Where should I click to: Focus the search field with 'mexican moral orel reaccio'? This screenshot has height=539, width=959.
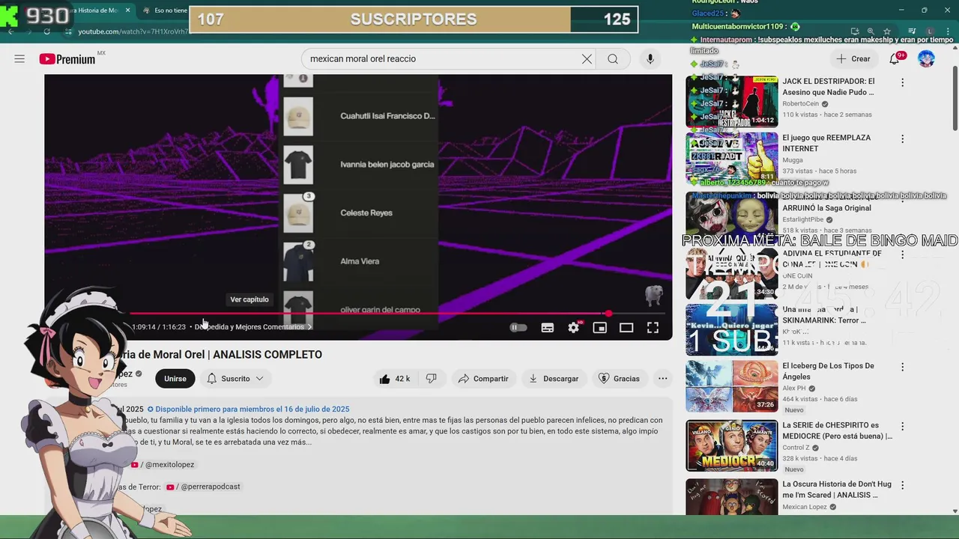click(x=442, y=59)
